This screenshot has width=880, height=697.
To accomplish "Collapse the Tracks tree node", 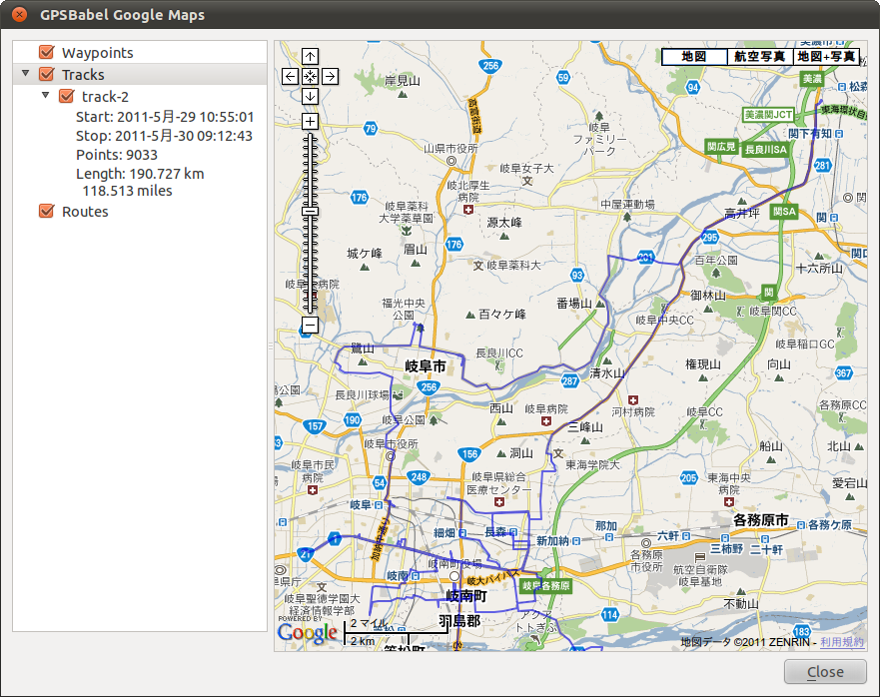I will 24,75.
